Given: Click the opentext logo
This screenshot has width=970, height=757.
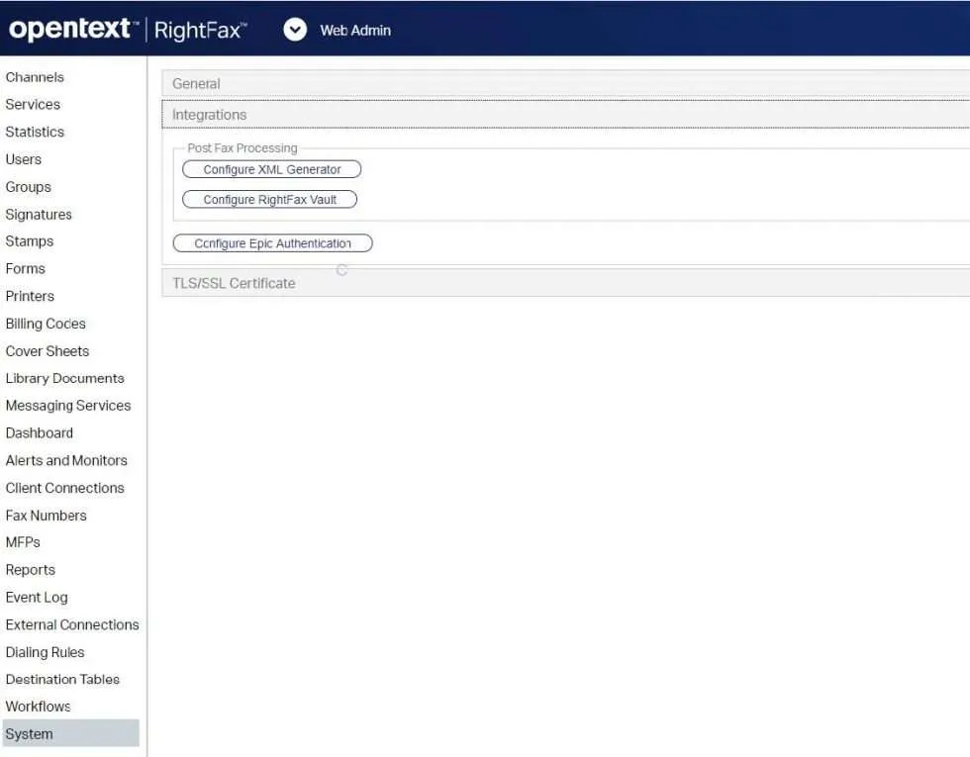Looking at the screenshot, I should click(x=69, y=29).
